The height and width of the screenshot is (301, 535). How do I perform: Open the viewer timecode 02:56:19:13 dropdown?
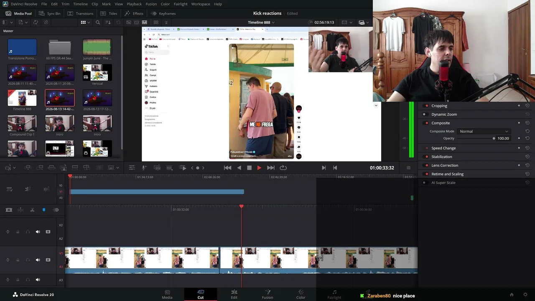coord(324,22)
